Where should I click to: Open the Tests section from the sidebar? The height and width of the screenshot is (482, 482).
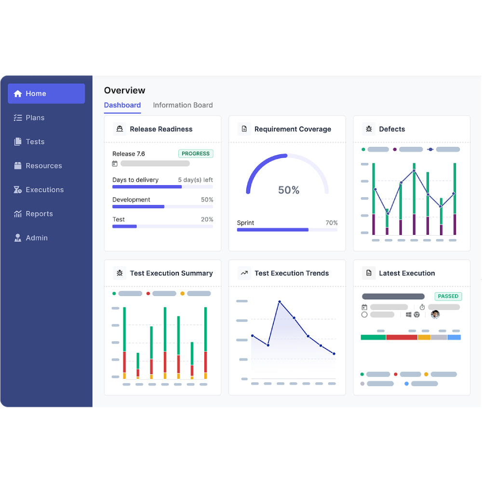(x=17, y=142)
